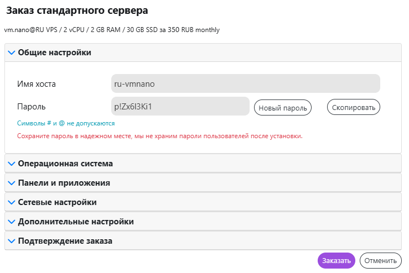
Task: Click the chevron icon beside Подтверждение заказа
Action: point(12,241)
